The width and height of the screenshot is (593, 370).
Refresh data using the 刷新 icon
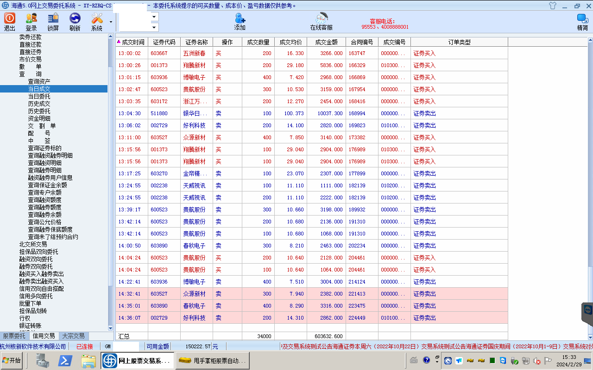[x=75, y=21]
